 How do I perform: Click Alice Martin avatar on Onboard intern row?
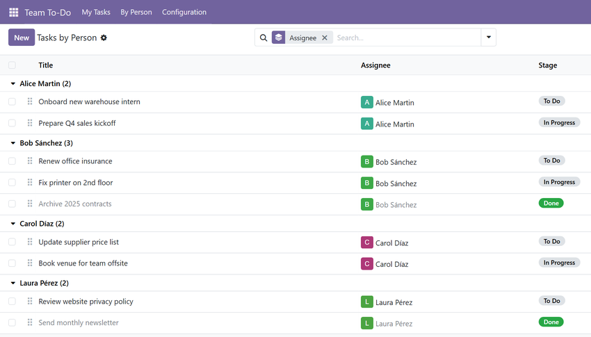point(366,102)
